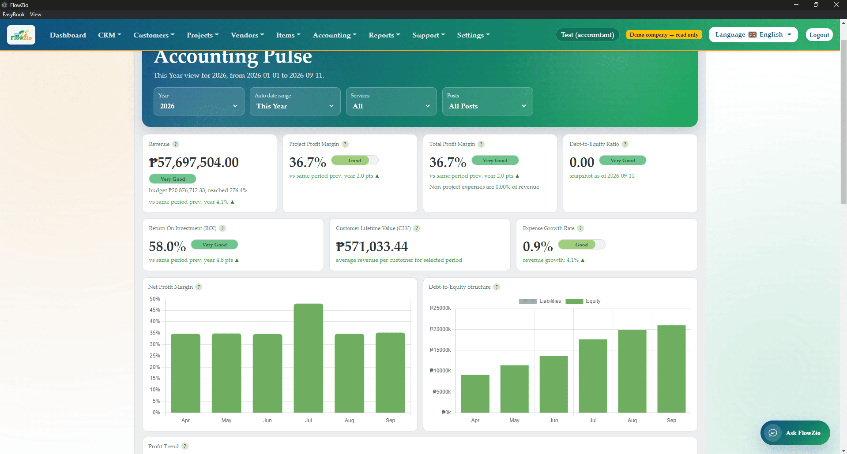Click the July bar in Net Profit Margin chart
The image size is (847, 454).
pos(309,358)
